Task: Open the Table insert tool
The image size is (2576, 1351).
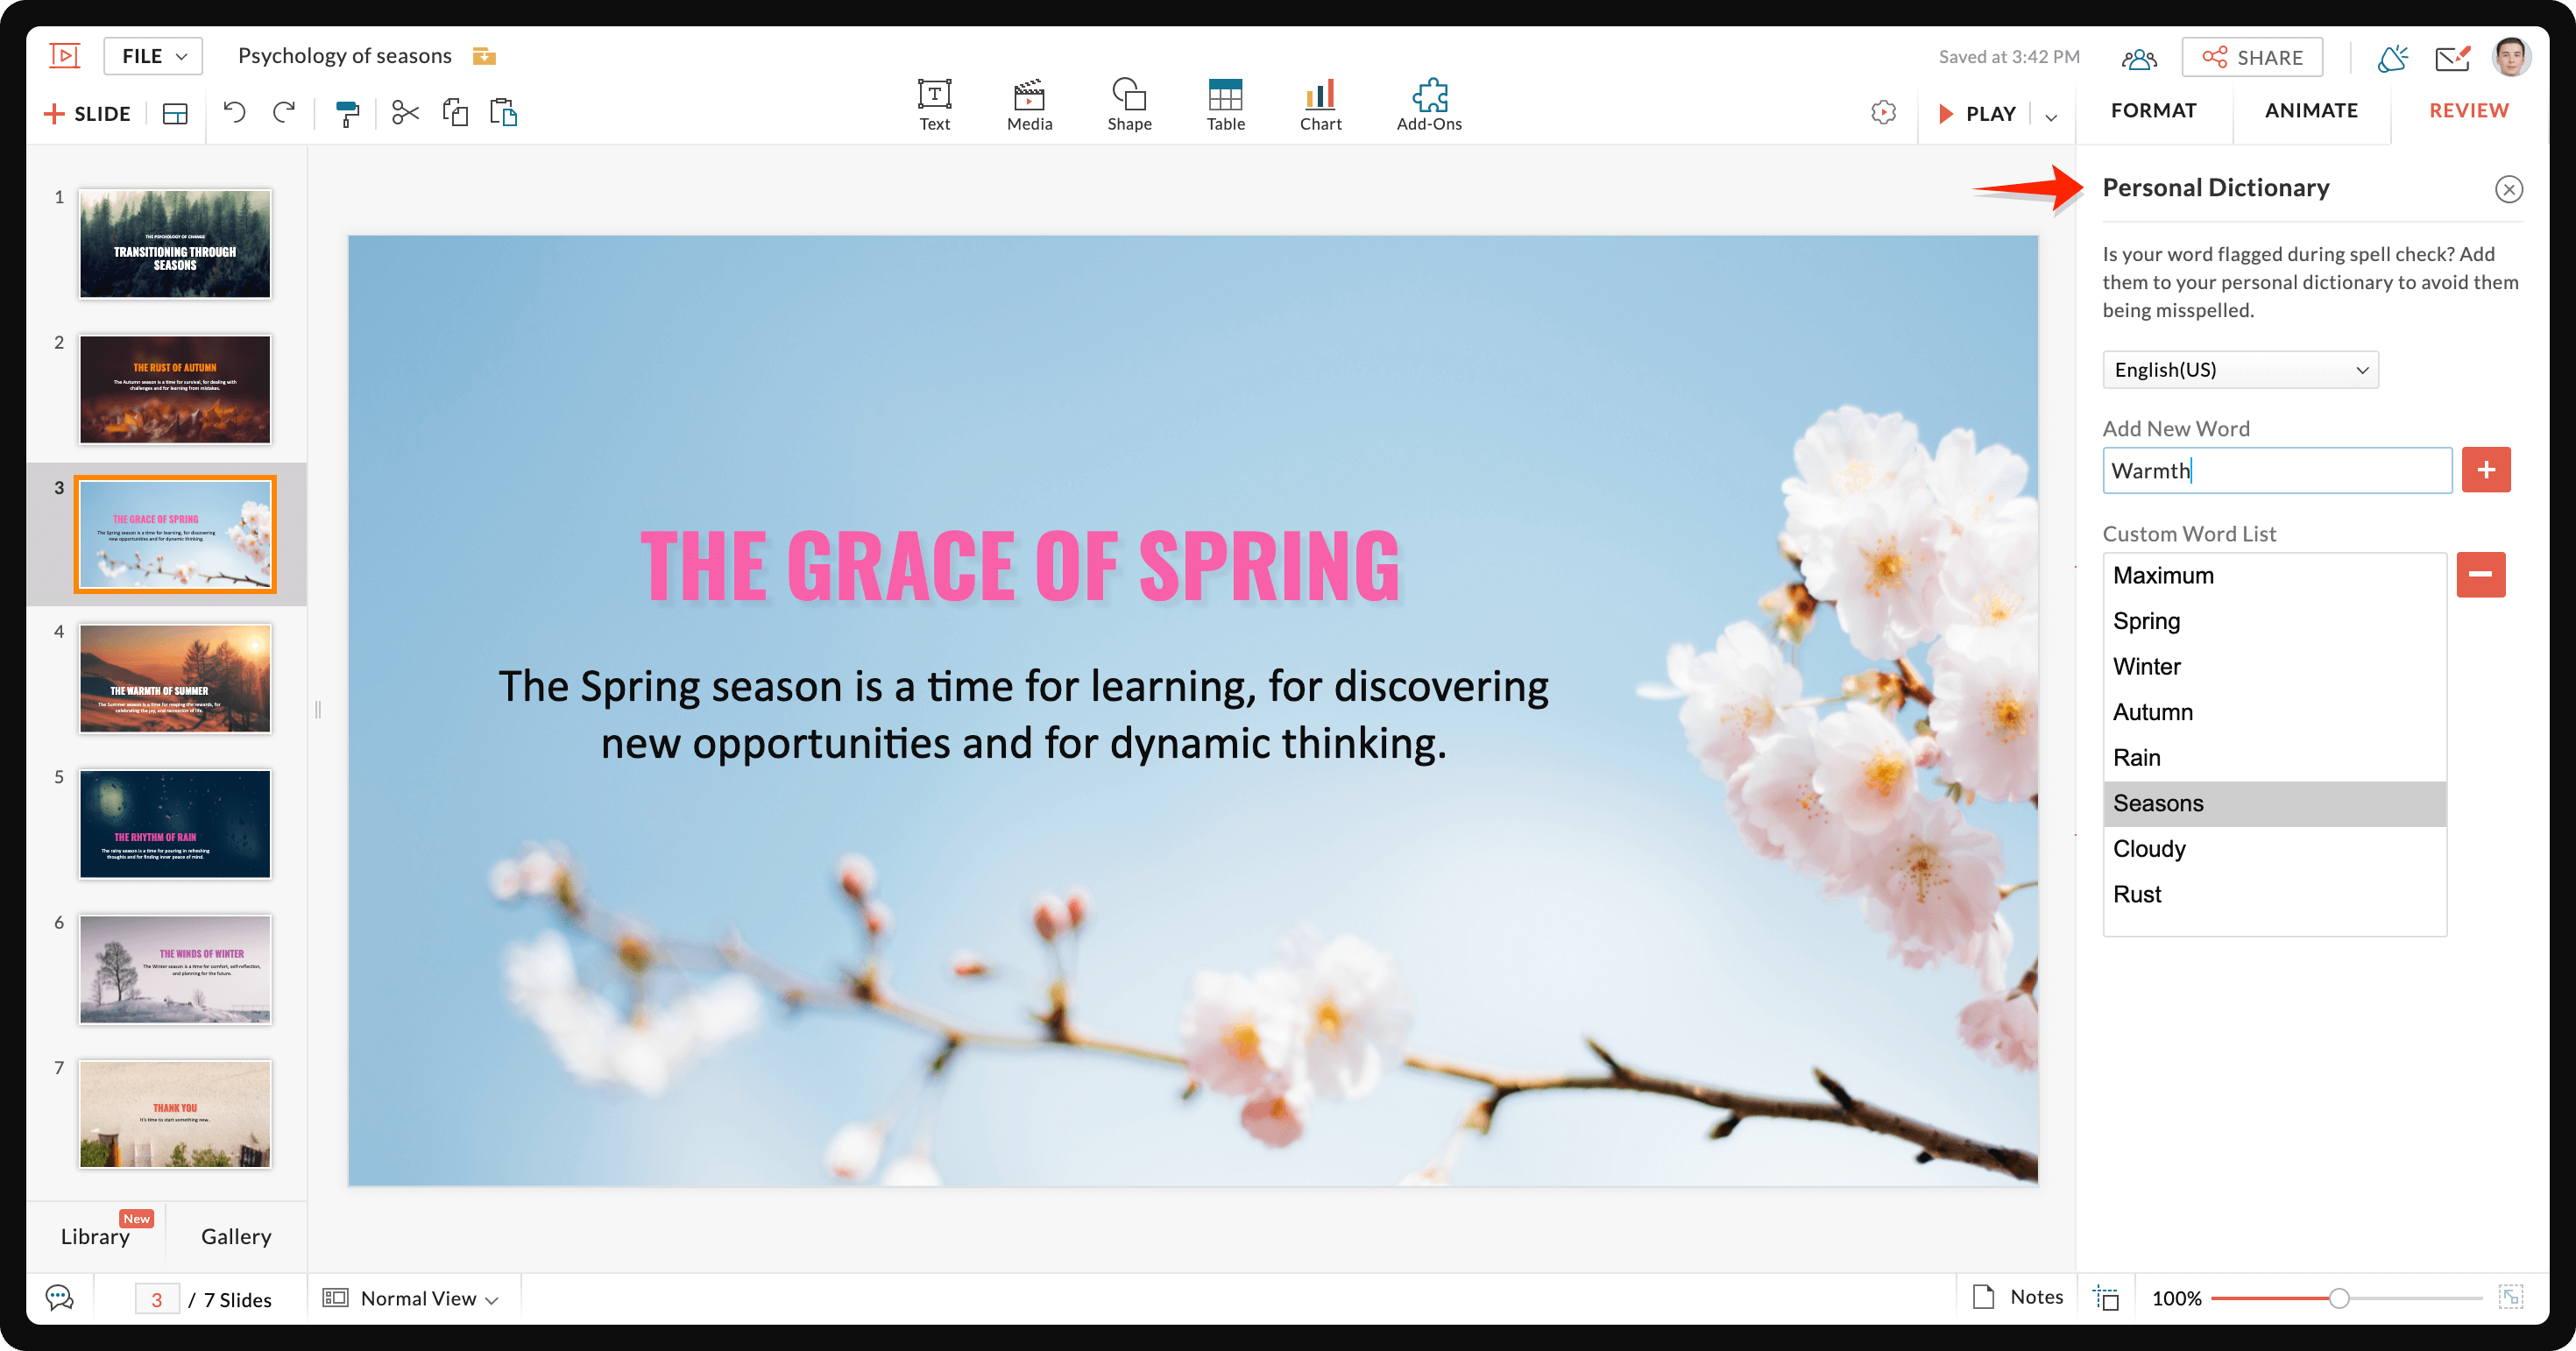Action: pyautogui.click(x=1225, y=104)
